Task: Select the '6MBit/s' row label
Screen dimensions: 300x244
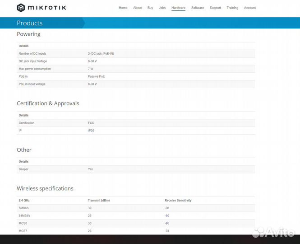Action: [x=23, y=208]
